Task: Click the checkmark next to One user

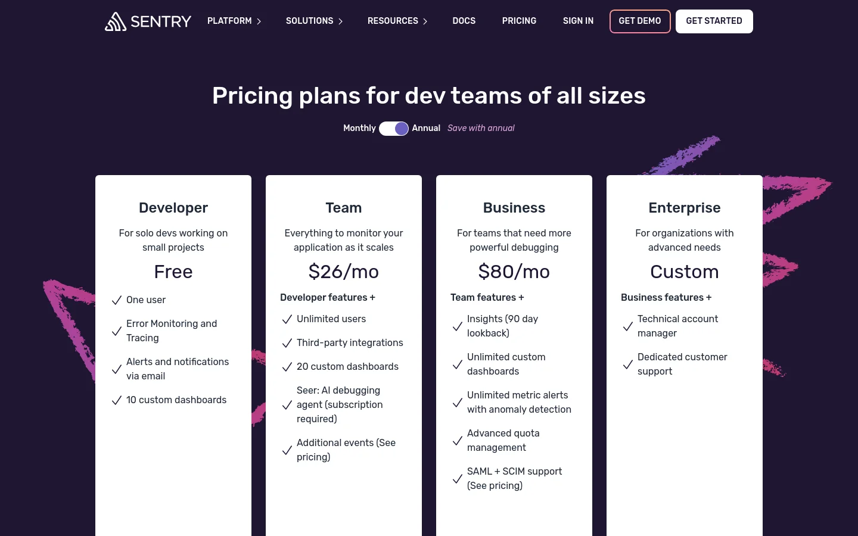Action: 117,300
